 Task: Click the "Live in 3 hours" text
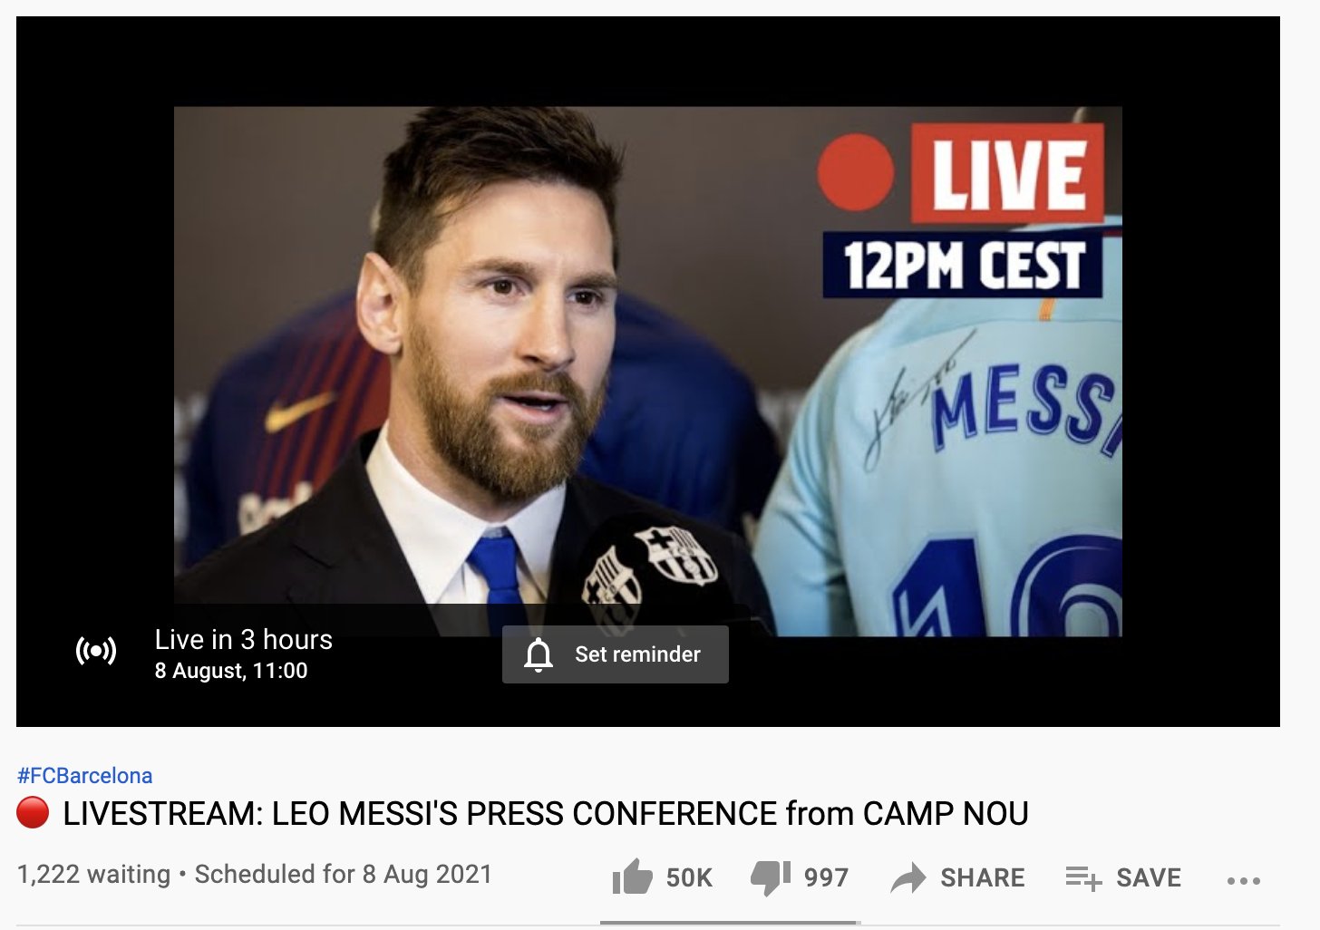tap(244, 640)
